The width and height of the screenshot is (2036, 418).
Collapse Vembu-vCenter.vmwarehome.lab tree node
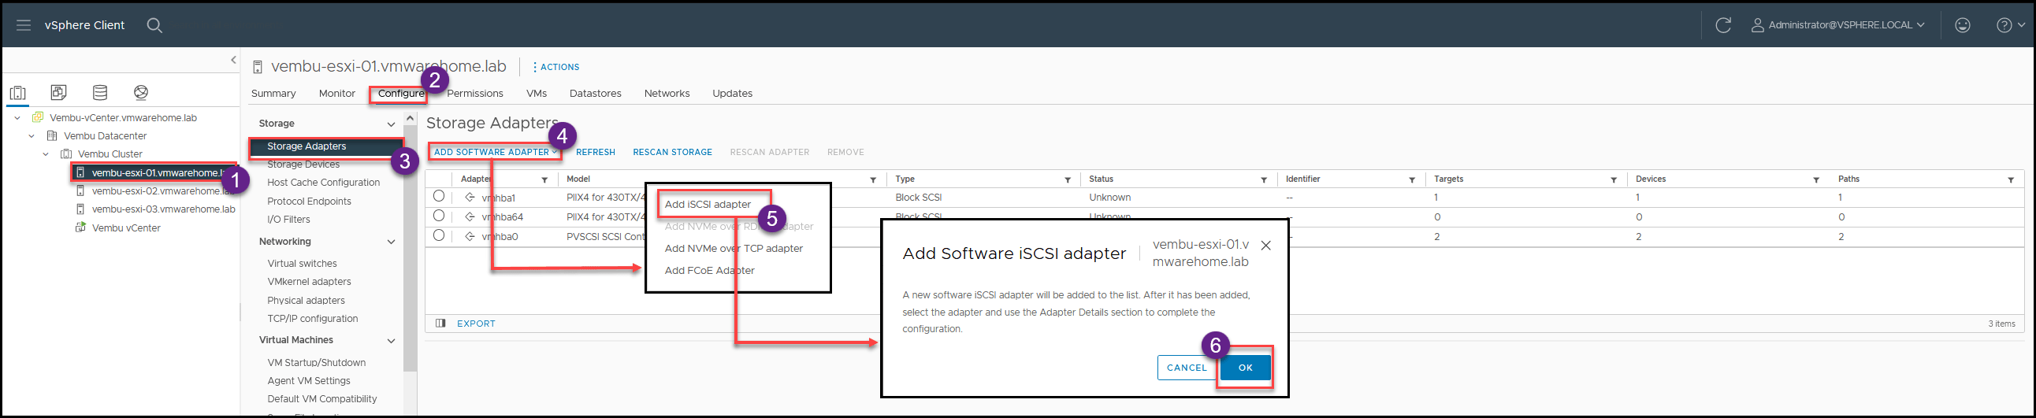(17, 118)
